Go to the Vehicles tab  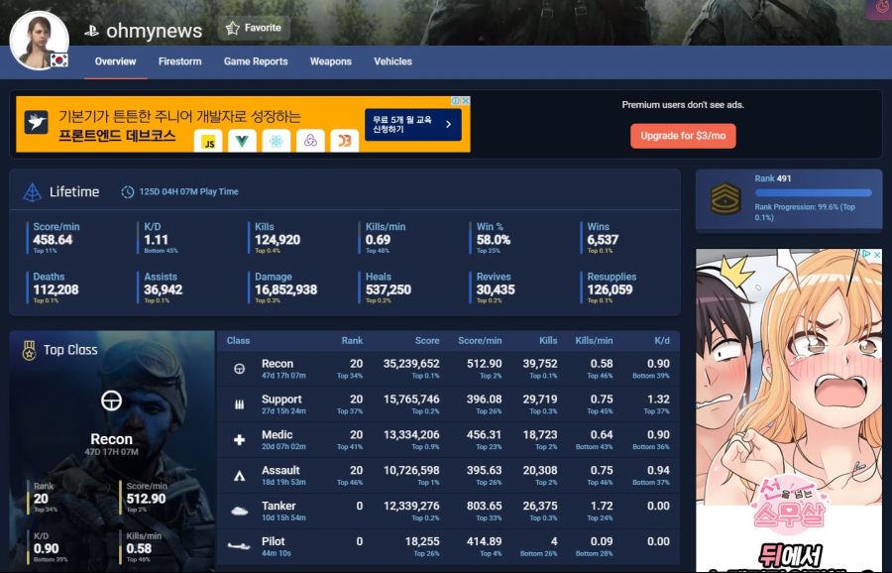pos(392,61)
